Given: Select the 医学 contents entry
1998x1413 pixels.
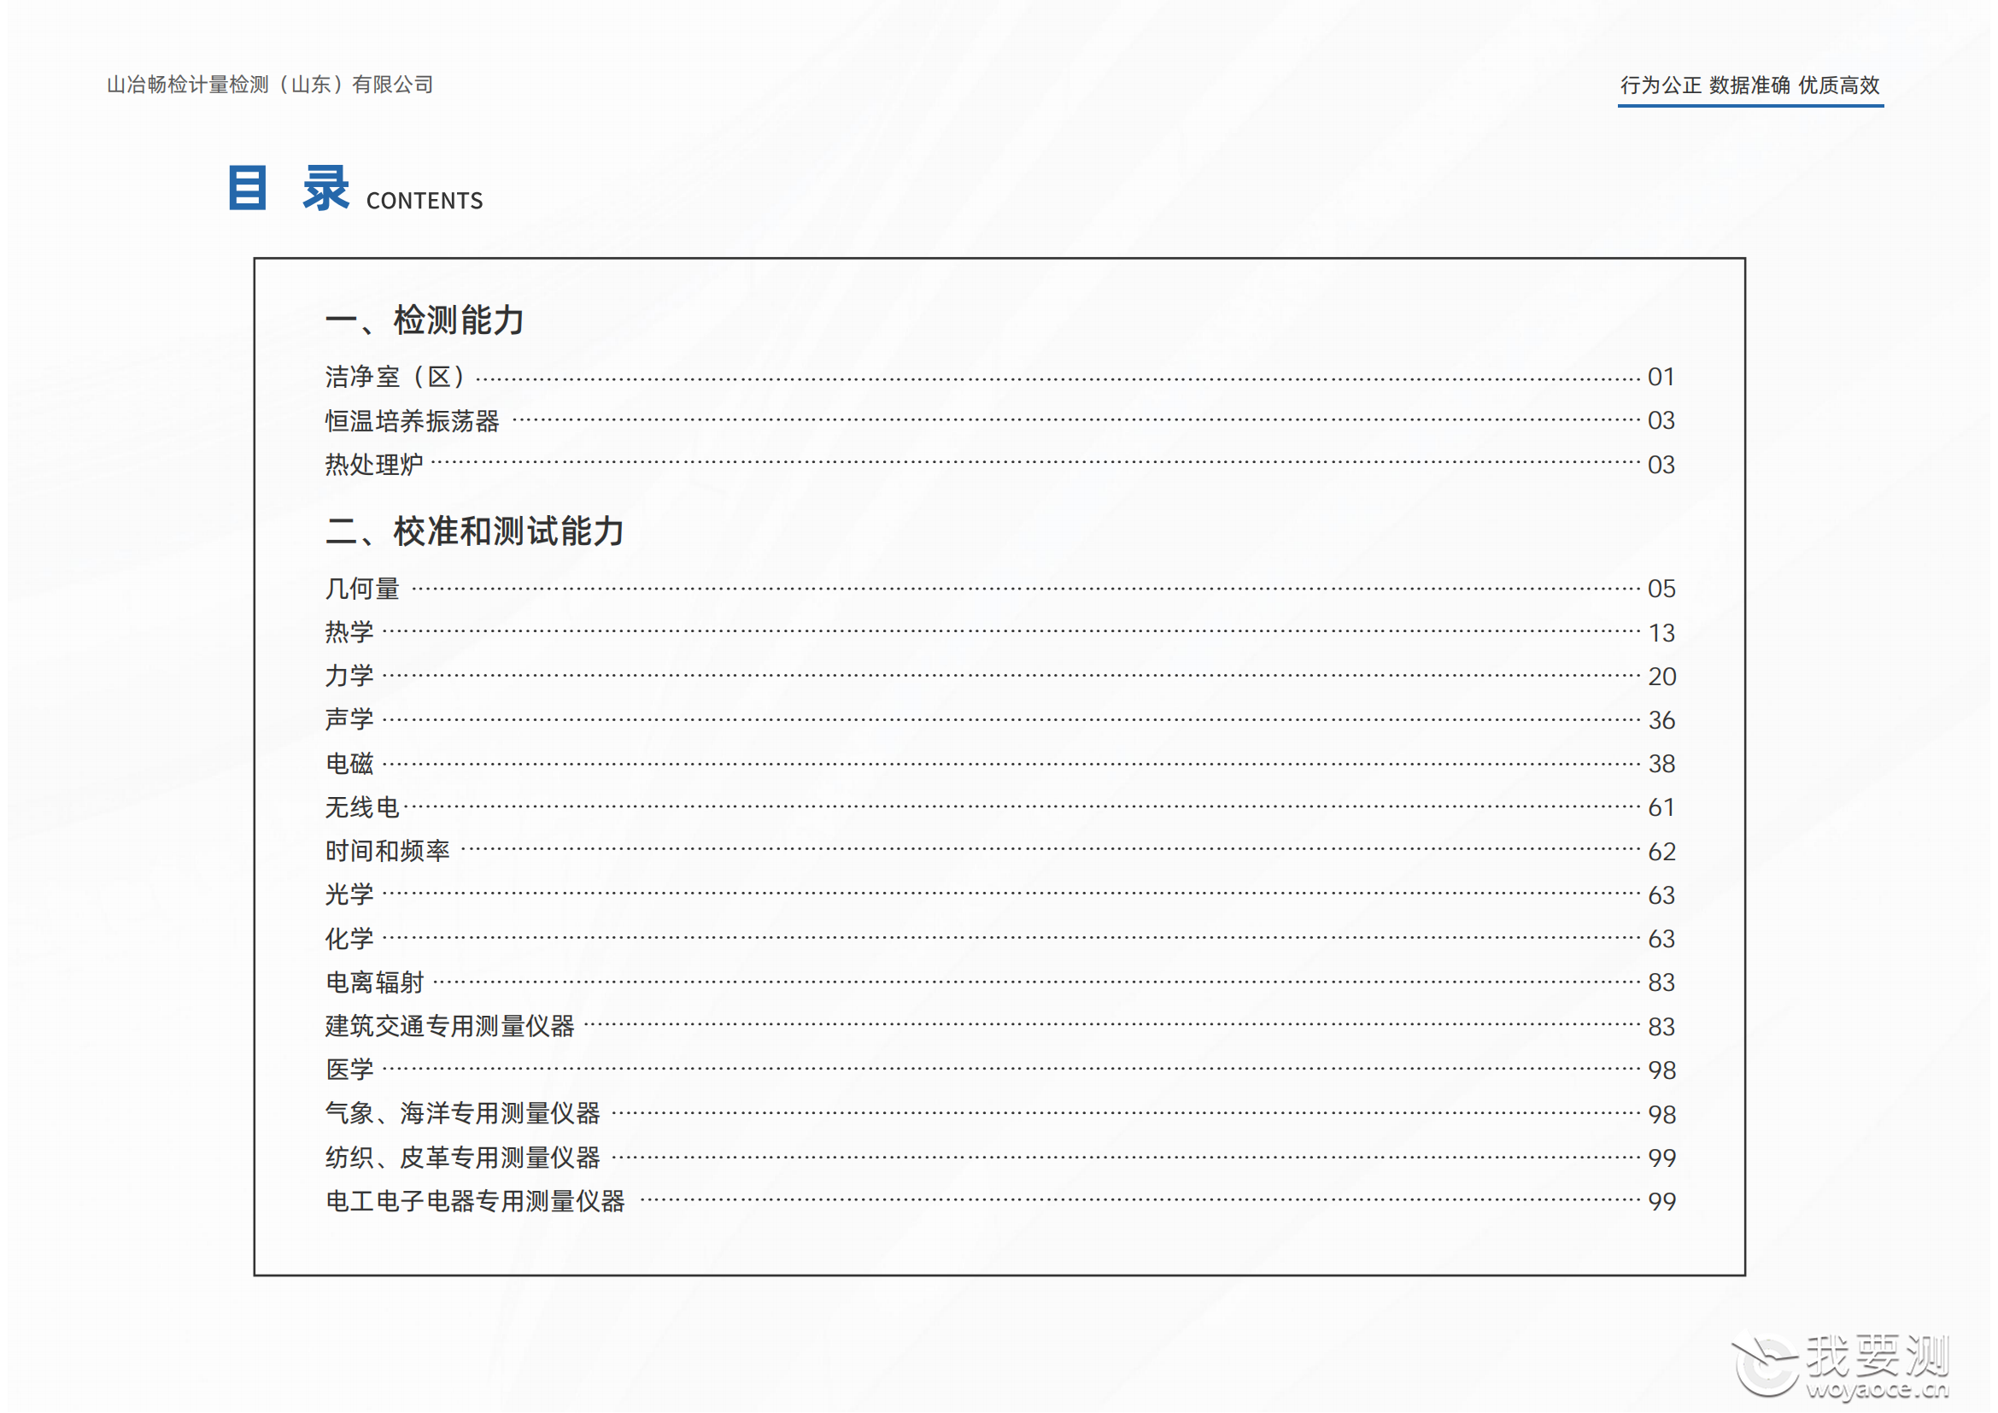Looking at the screenshot, I should point(1000,1070).
